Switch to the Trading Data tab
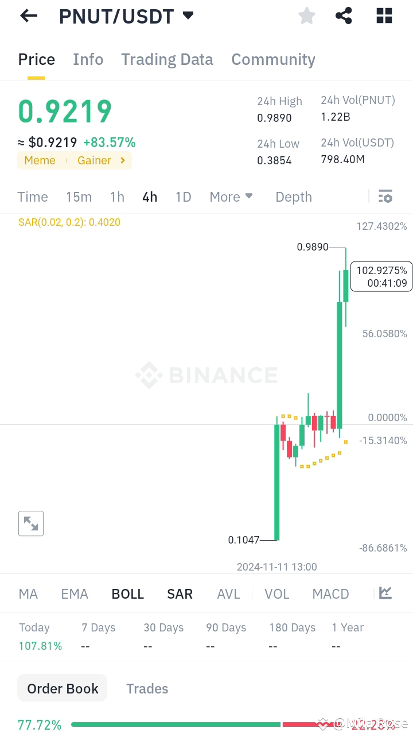 (x=167, y=59)
